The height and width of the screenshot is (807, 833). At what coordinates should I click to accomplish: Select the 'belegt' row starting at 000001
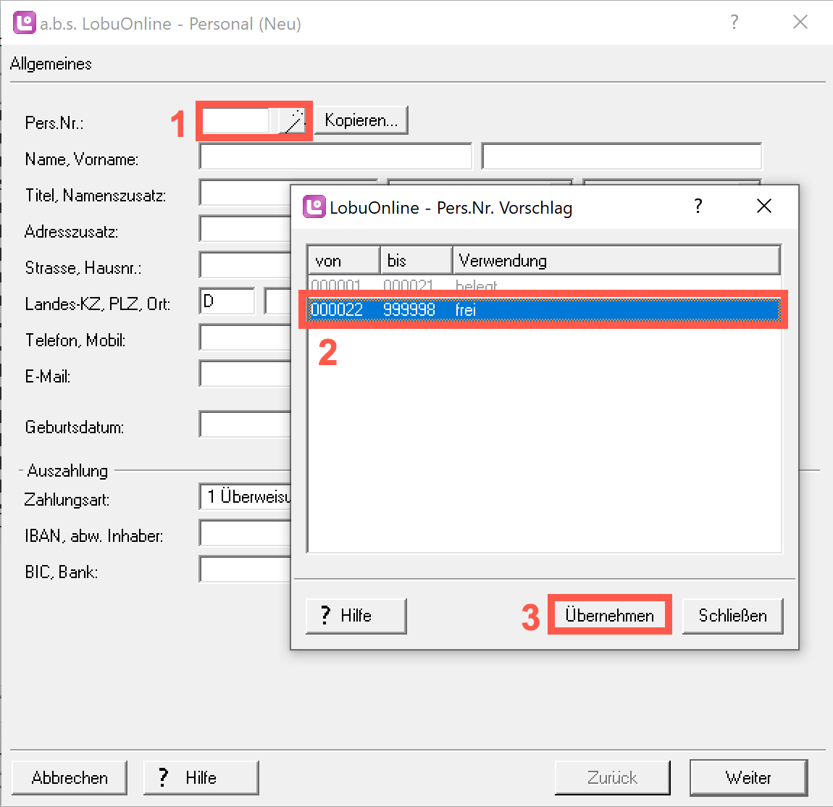click(x=543, y=285)
